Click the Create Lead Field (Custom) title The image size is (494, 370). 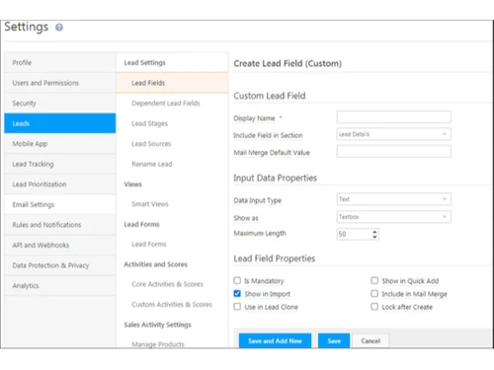tap(288, 63)
